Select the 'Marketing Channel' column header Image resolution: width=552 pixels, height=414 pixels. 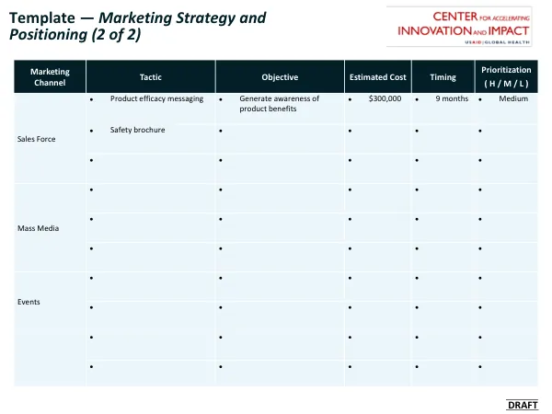point(50,76)
